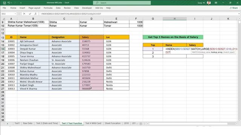Select the Test 3 Text Function sheet tab

click(72, 123)
